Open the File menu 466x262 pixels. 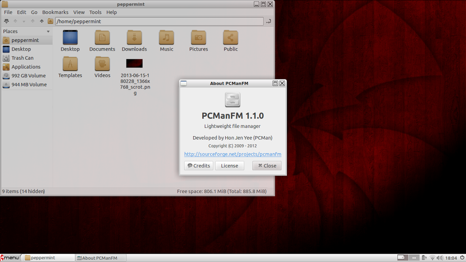8,12
